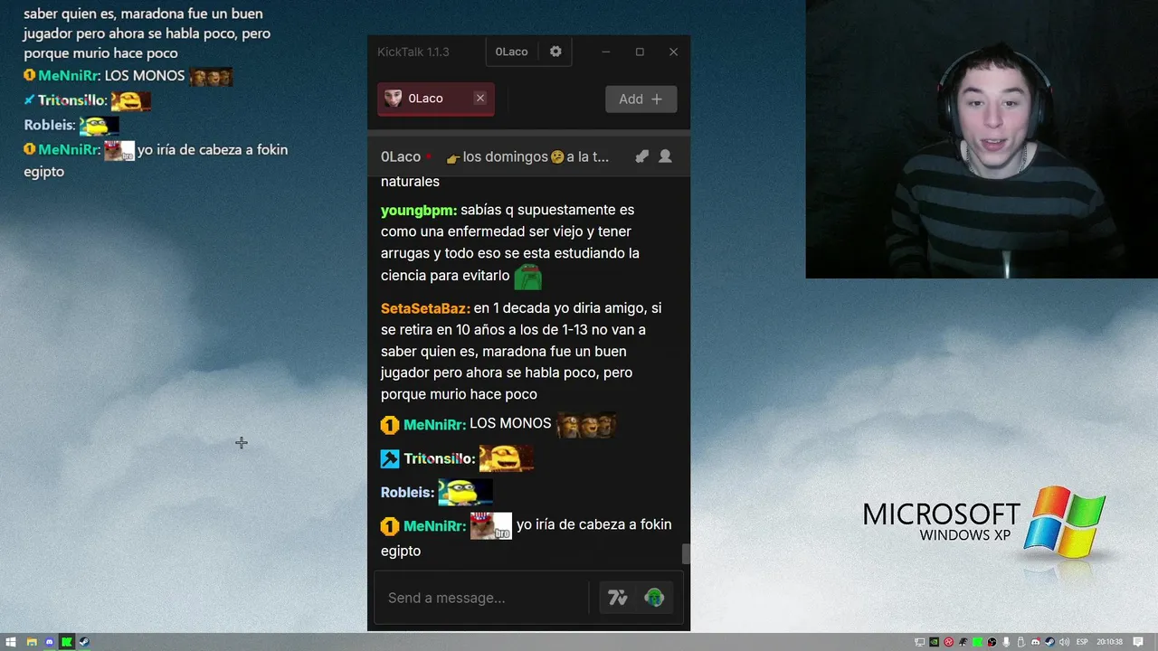
Task: Click 'LOS MONOS' message text in KickTalk
Action: tap(510, 423)
